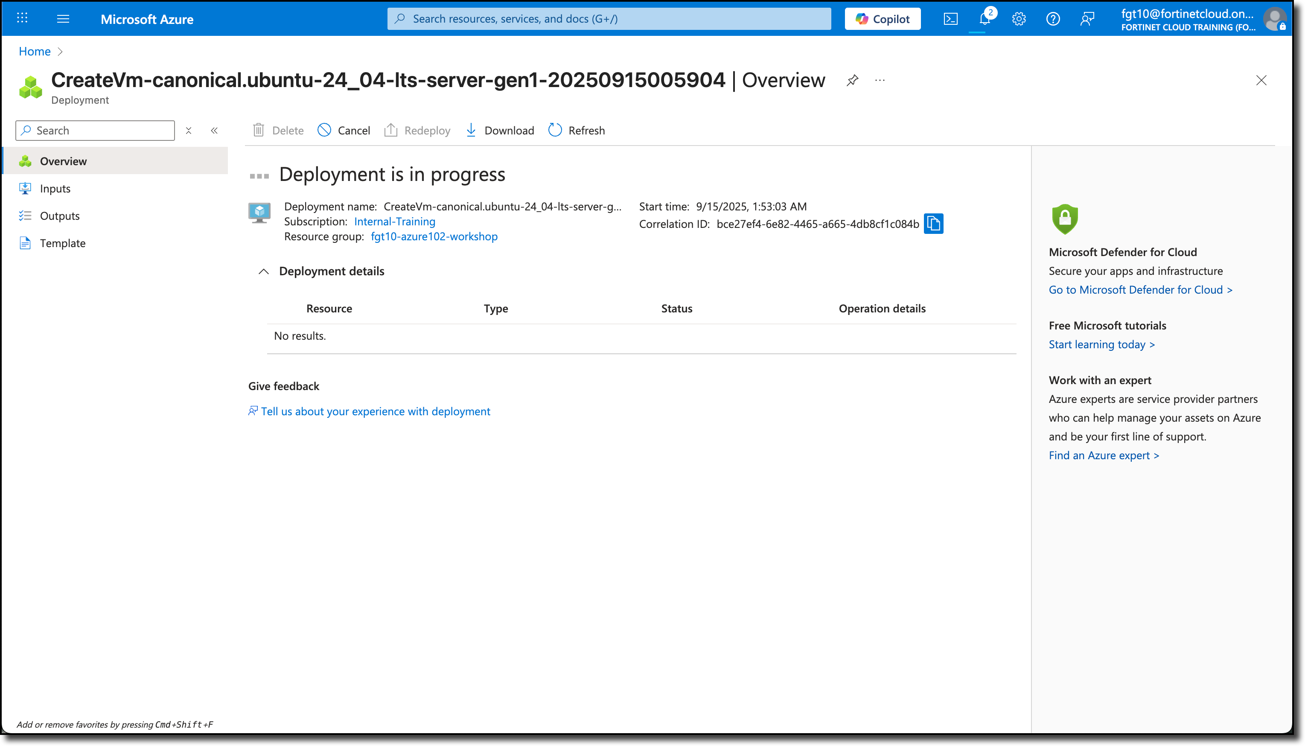The width and height of the screenshot is (1305, 746).
Task: Redeploy the current template
Action: 417,130
